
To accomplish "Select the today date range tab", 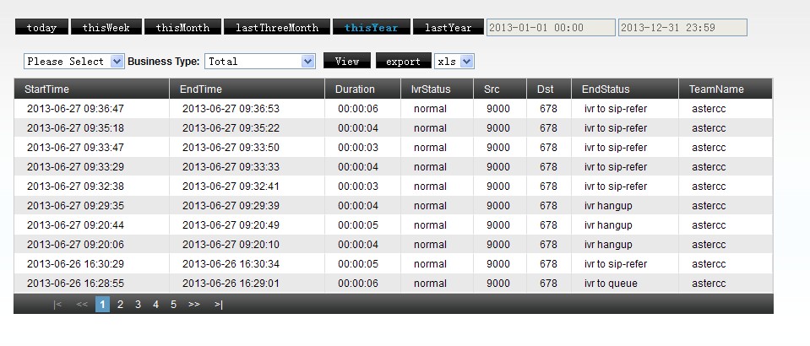I will [41, 28].
